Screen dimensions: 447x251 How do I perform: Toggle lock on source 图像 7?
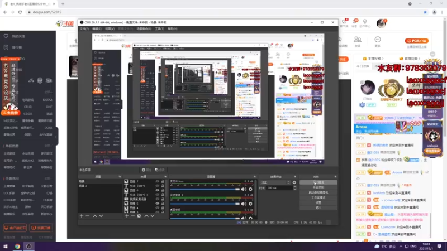163,181
